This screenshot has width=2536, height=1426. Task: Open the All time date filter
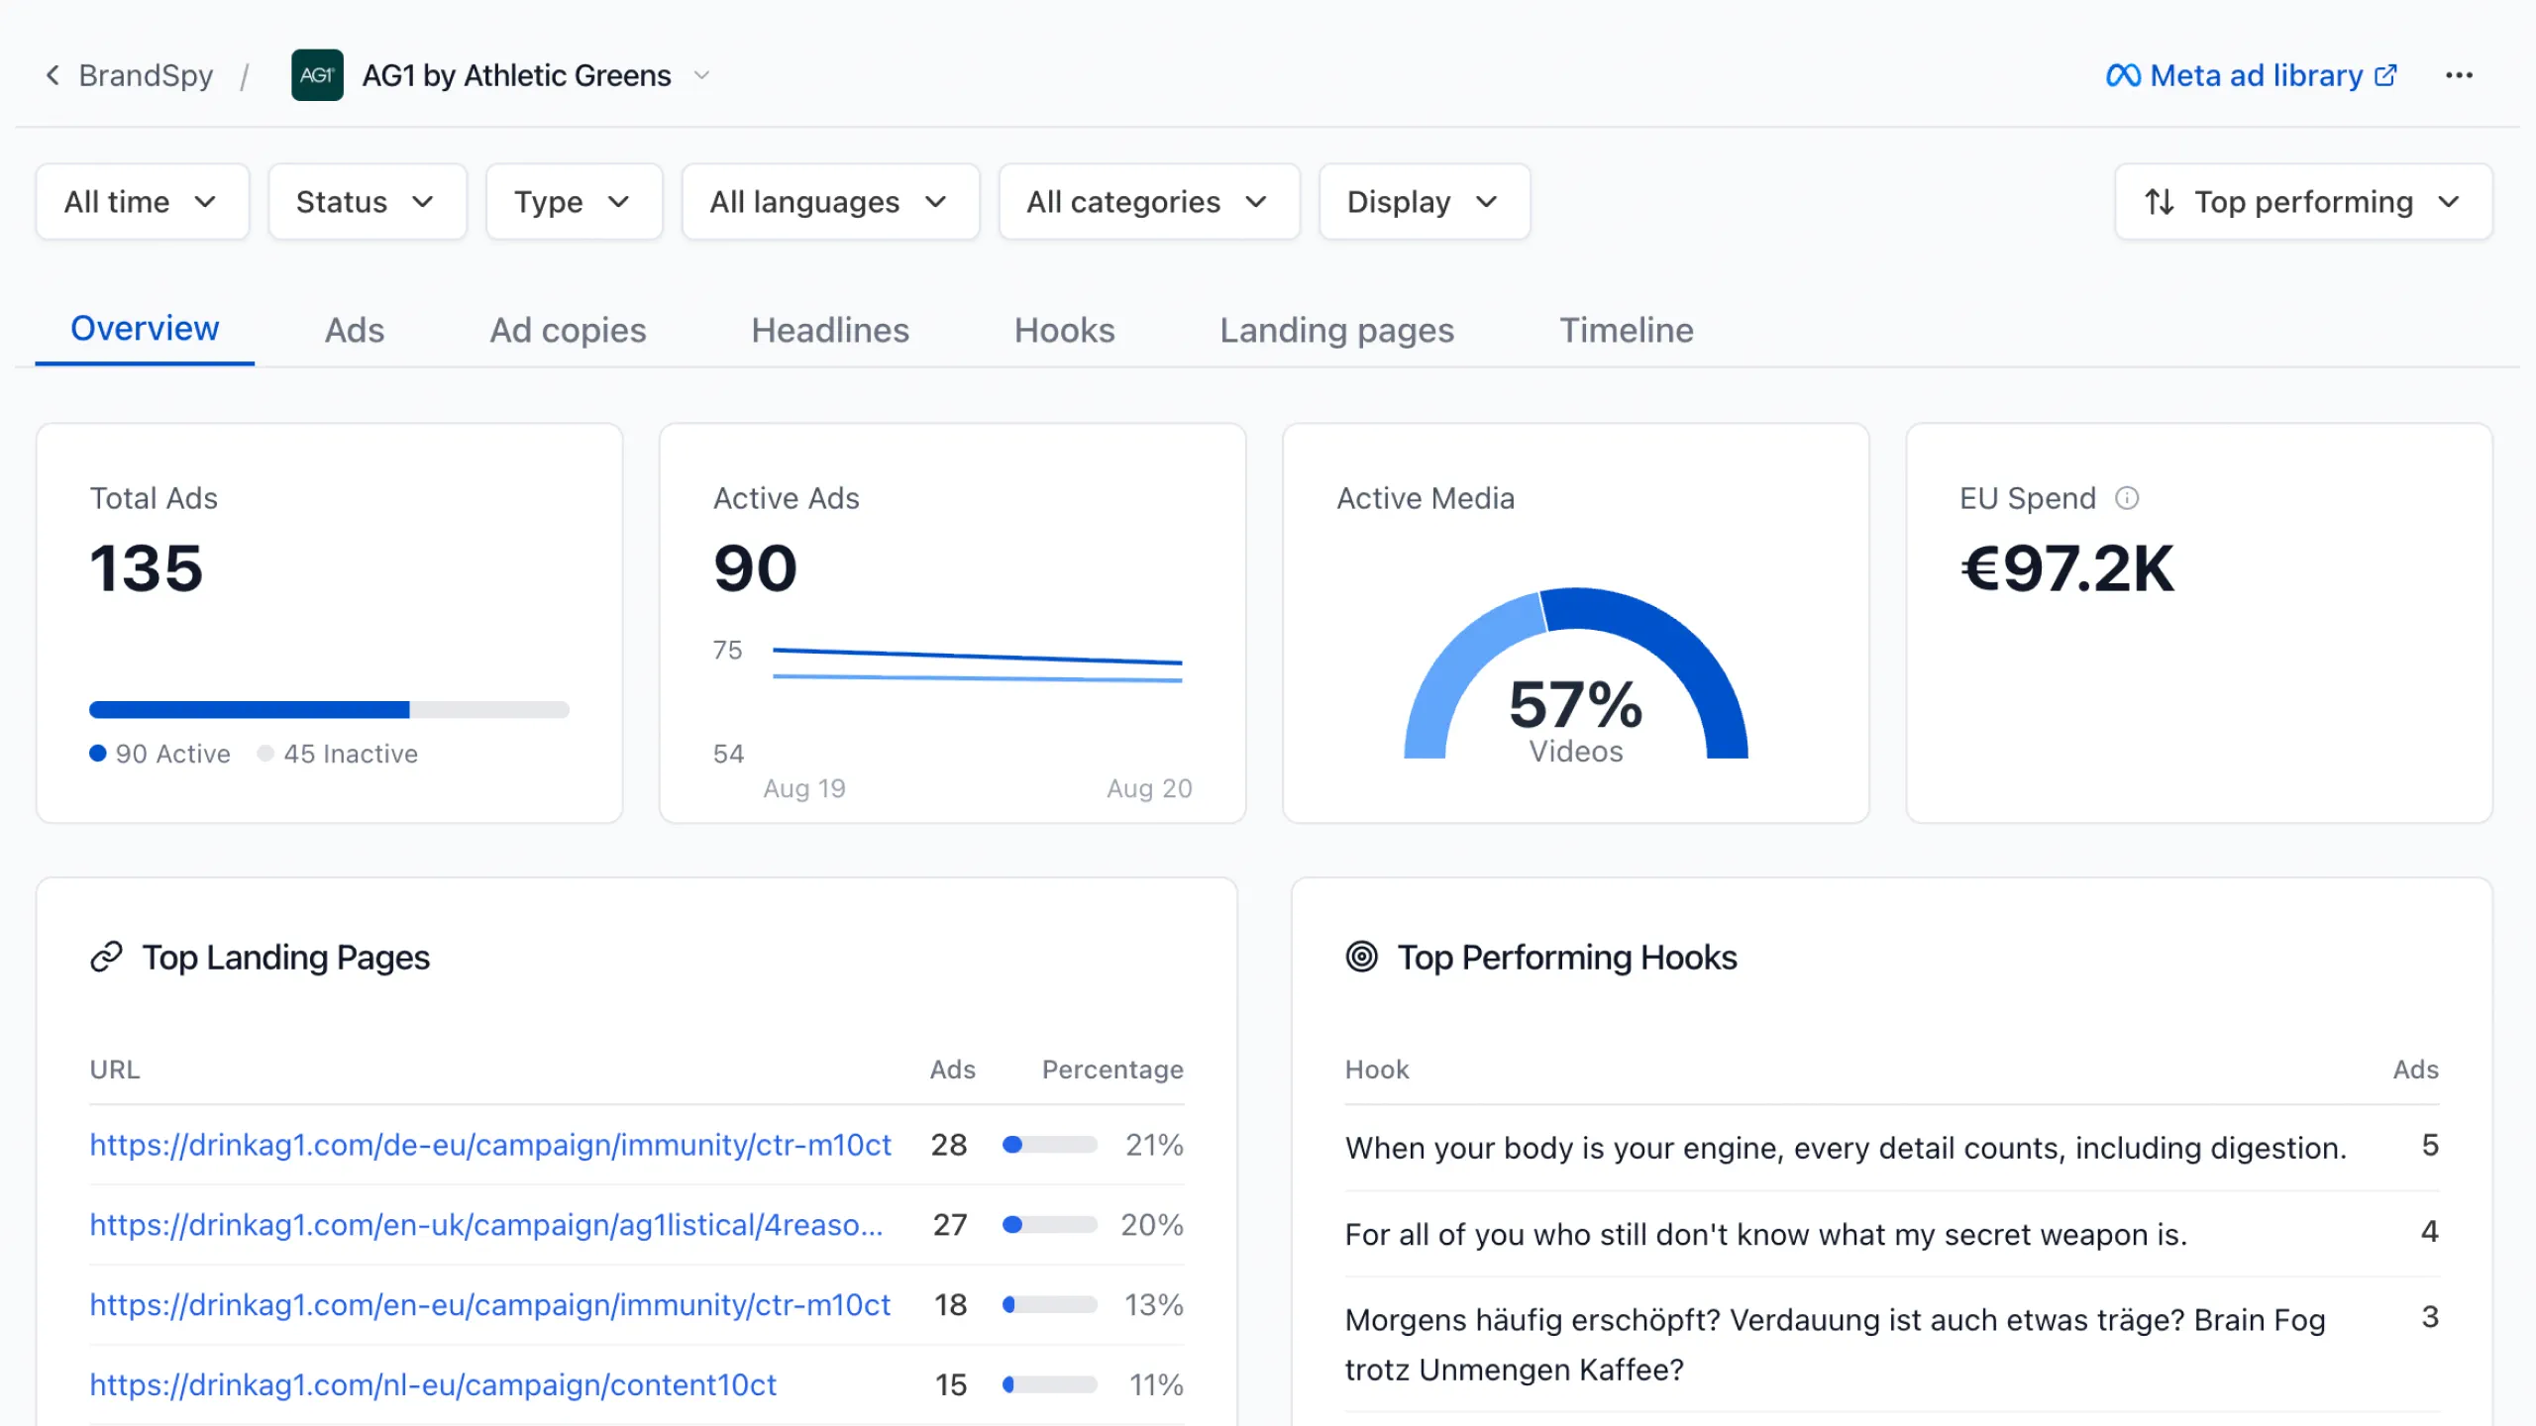coord(142,202)
